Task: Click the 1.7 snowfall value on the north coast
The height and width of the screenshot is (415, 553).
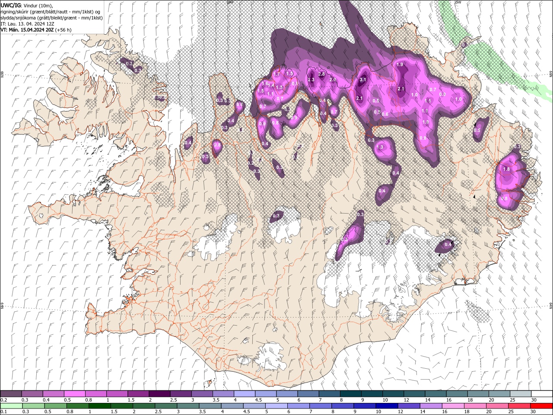Action: 277,74
